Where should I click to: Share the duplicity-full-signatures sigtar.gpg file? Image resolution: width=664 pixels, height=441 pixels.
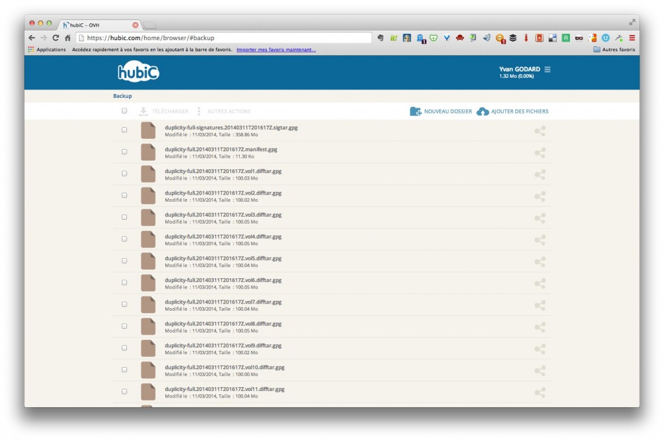[539, 131]
